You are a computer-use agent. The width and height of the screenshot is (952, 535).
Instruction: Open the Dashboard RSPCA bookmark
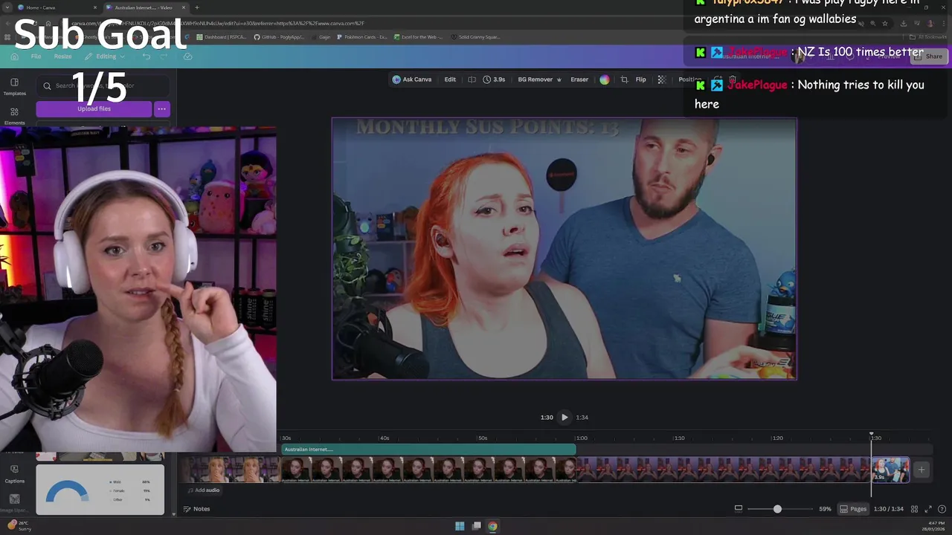222,36
